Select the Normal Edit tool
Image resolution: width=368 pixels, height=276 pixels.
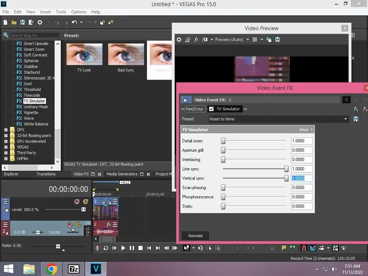(x=187, y=248)
